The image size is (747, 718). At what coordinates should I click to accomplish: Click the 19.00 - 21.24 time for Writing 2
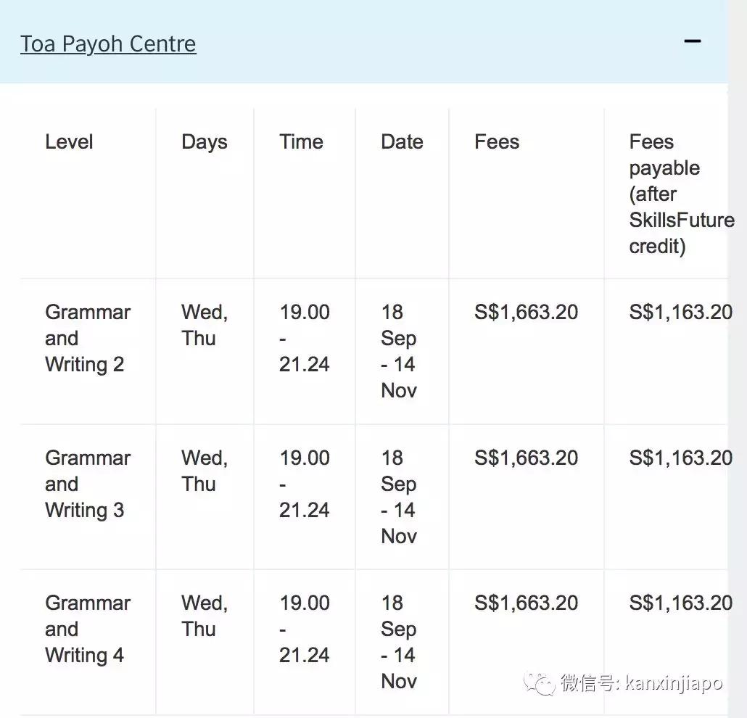pos(304,338)
